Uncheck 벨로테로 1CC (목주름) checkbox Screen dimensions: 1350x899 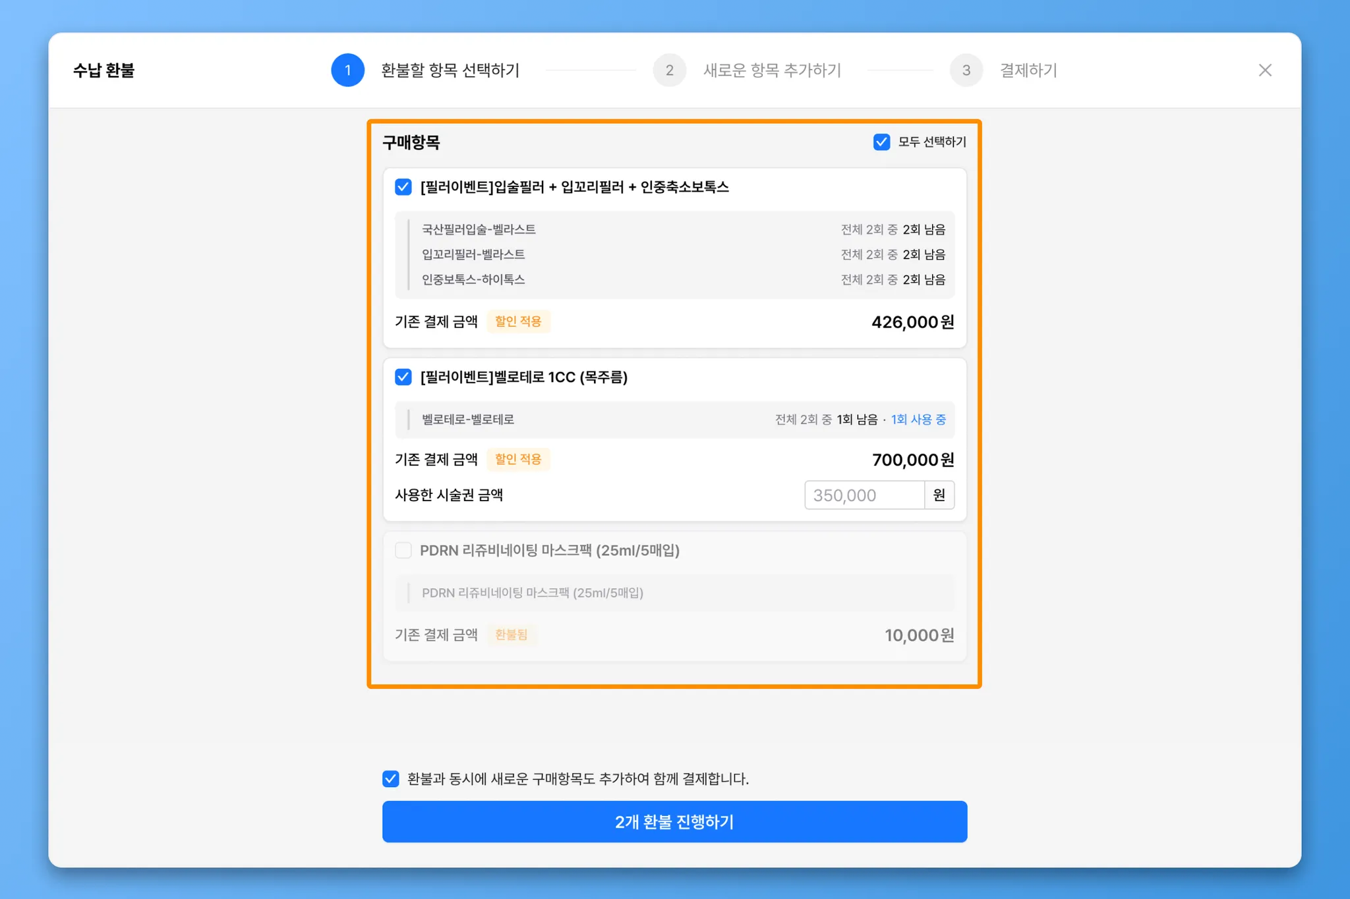tap(403, 377)
